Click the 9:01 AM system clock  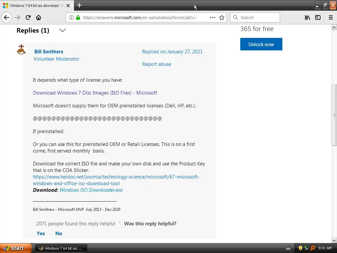pyautogui.click(x=325, y=248)
